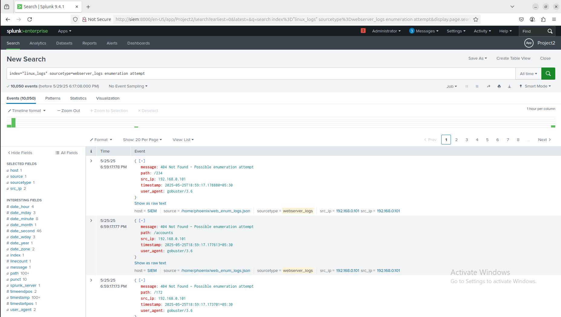Select the tallest green timeline bar
This screenshot has height=317, width=561.
[13, 123]
